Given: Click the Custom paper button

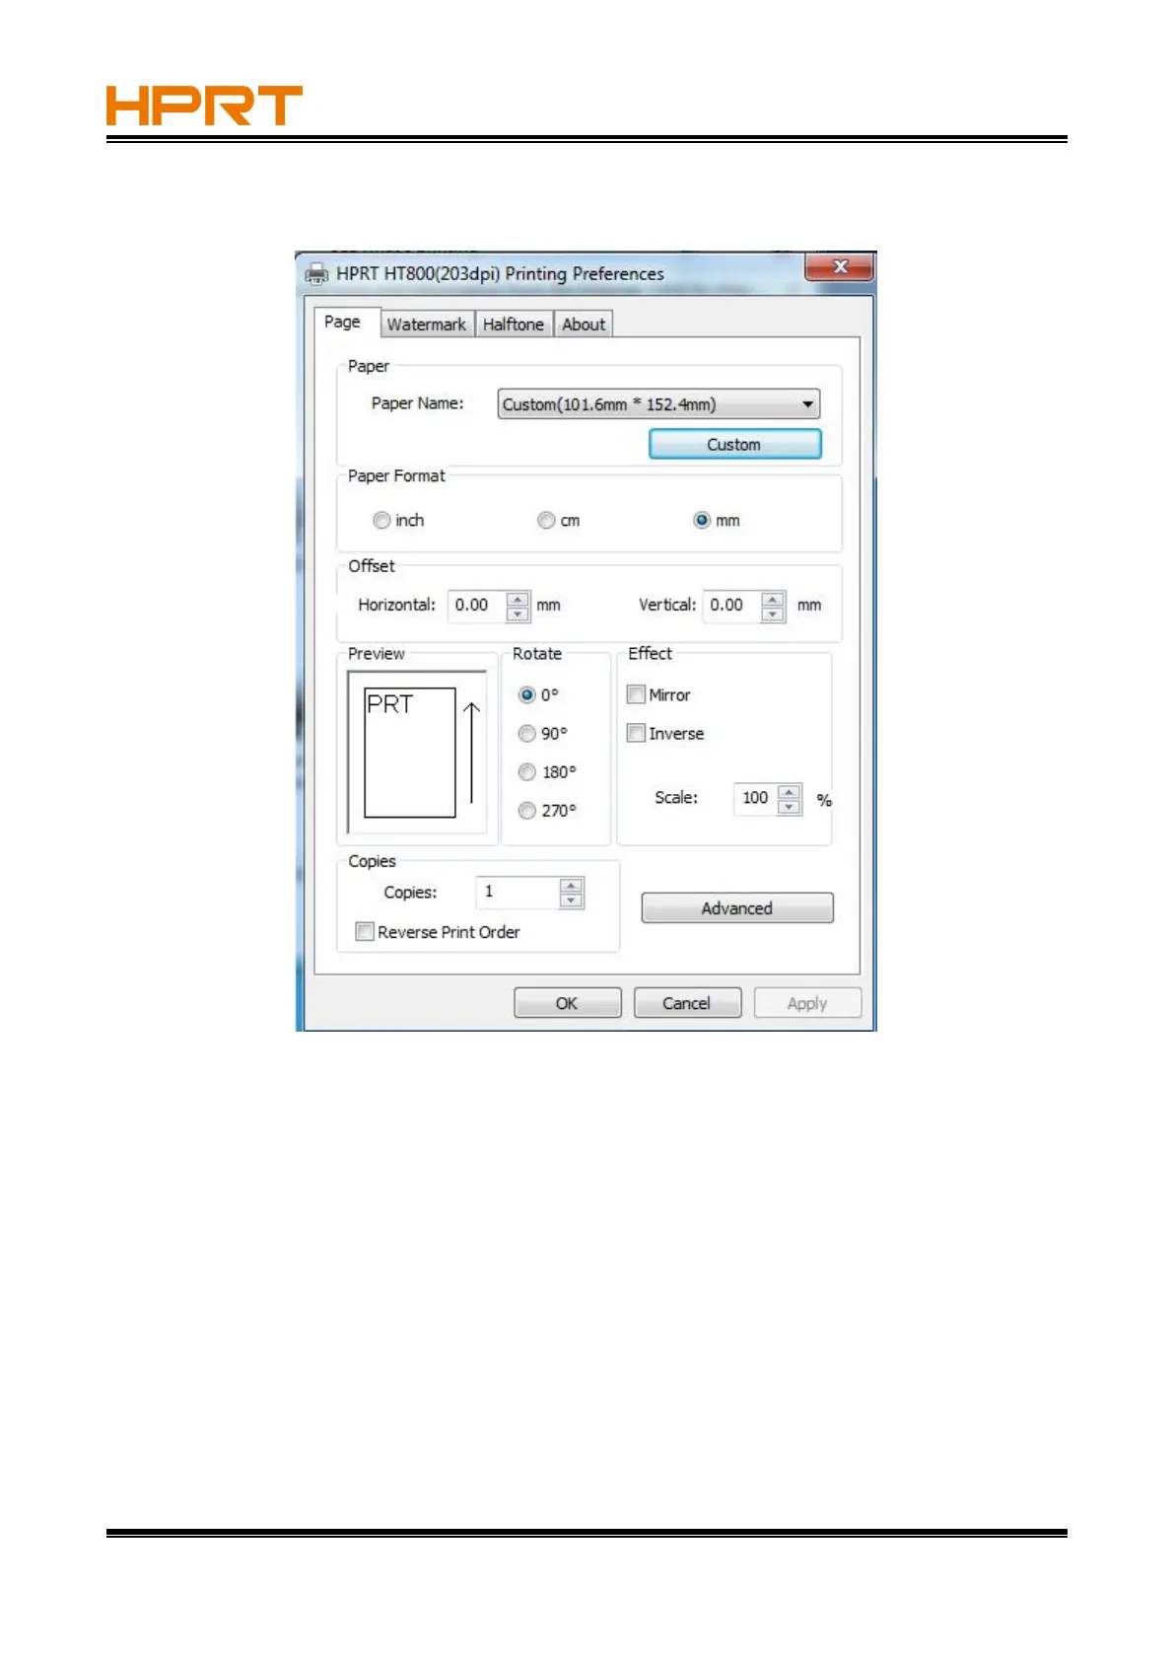Looking at the screenshot, I should [x=734, y=445].
